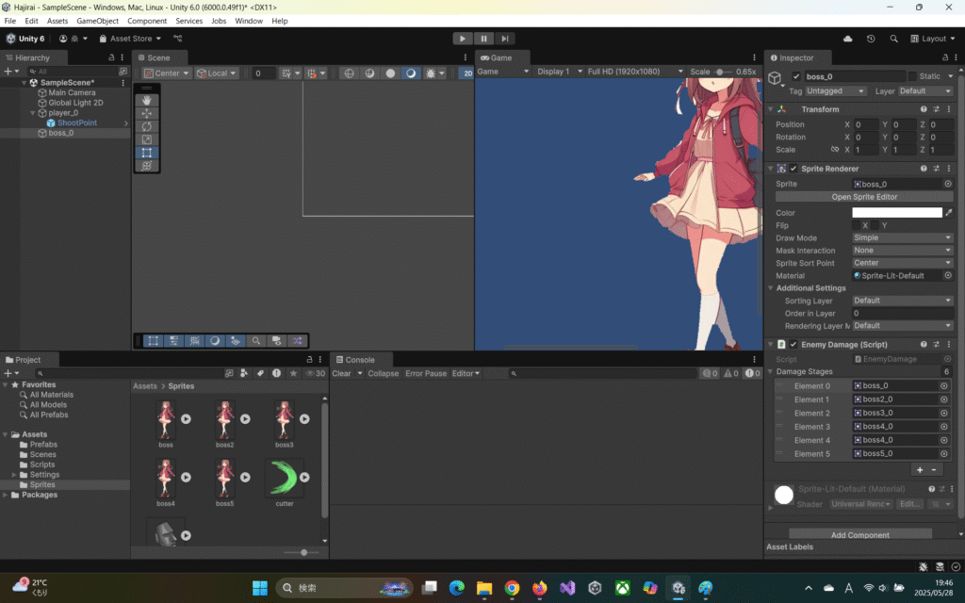Open the Draw Mode dropdown

(903, 237)
